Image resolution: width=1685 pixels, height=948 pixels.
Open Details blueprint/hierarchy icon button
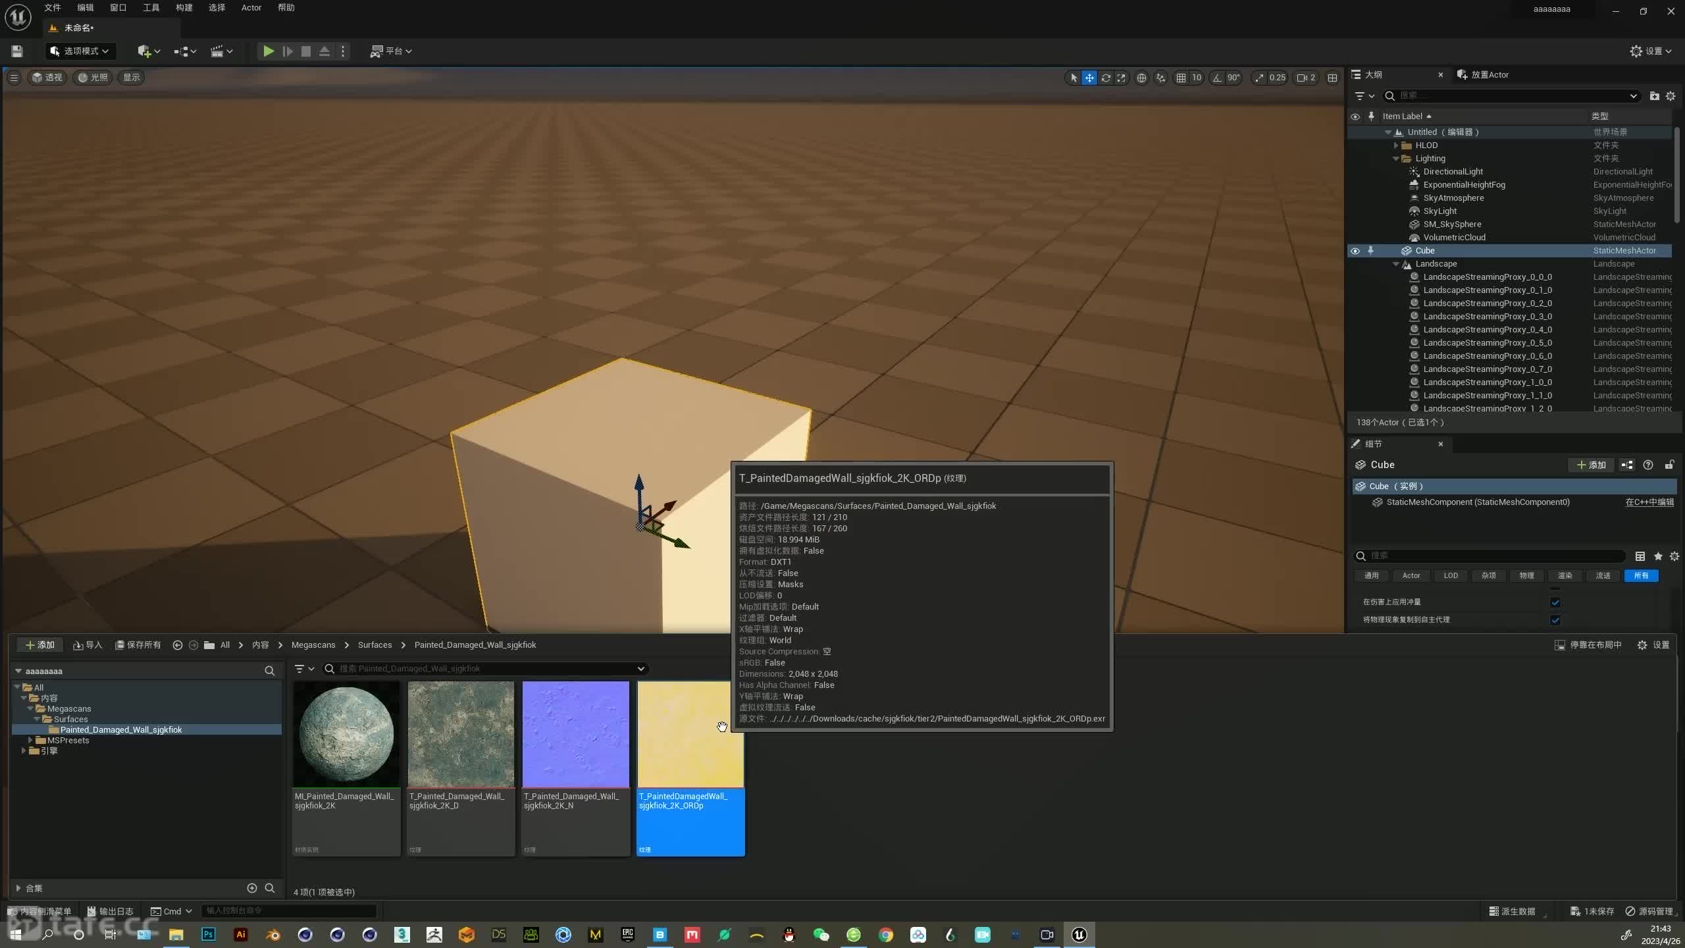tap(1627, 465)
